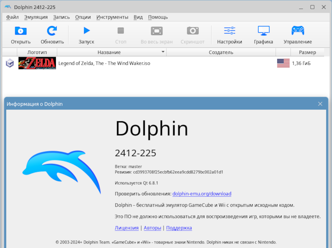Maximize the Dolphin main window
The height and width of the screenshot is (248, 332).
click(312, 7)
